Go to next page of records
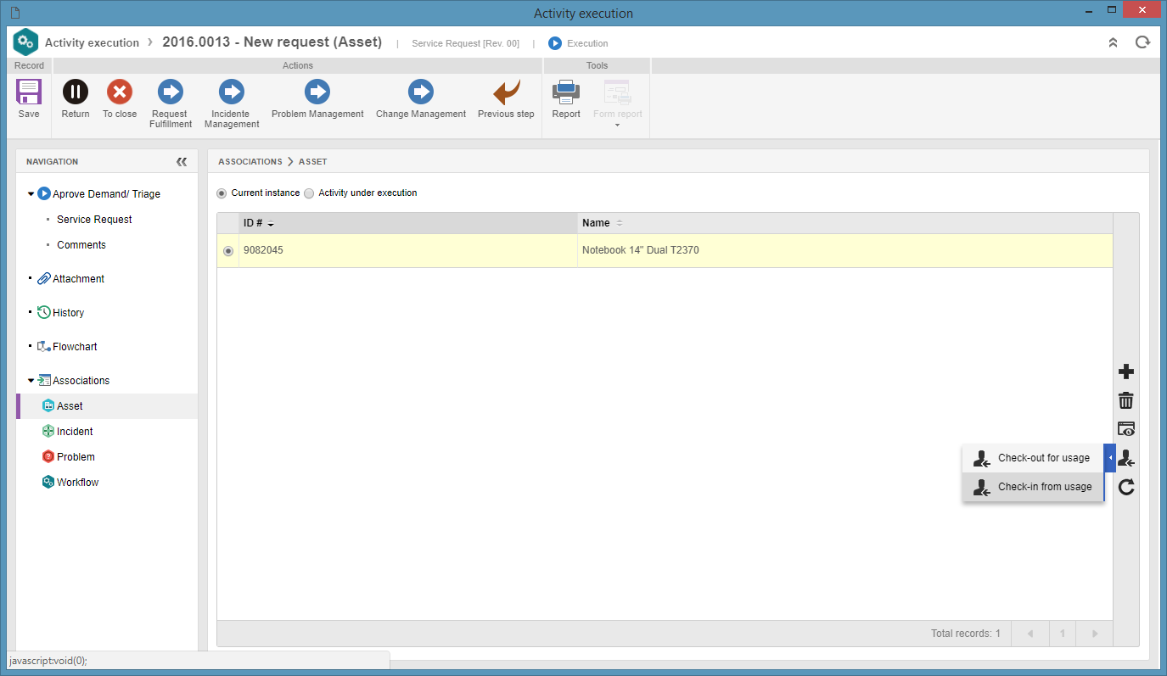Screen dimensions: 1167x676 click(1095, 634)
